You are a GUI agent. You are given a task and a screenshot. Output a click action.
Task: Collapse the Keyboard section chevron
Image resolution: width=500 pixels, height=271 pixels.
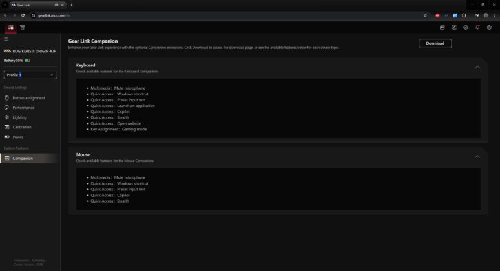[477, 67]
